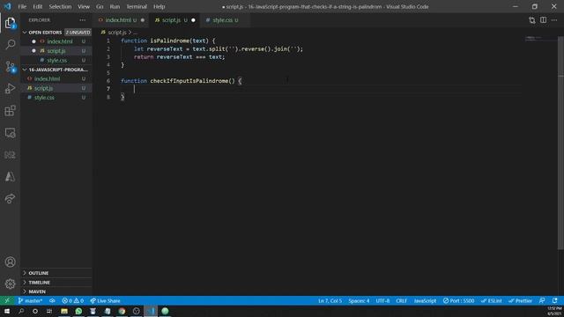Click the master branch in status bar
564x317 pixels.
pyautogui.click(x=30, y=301)
